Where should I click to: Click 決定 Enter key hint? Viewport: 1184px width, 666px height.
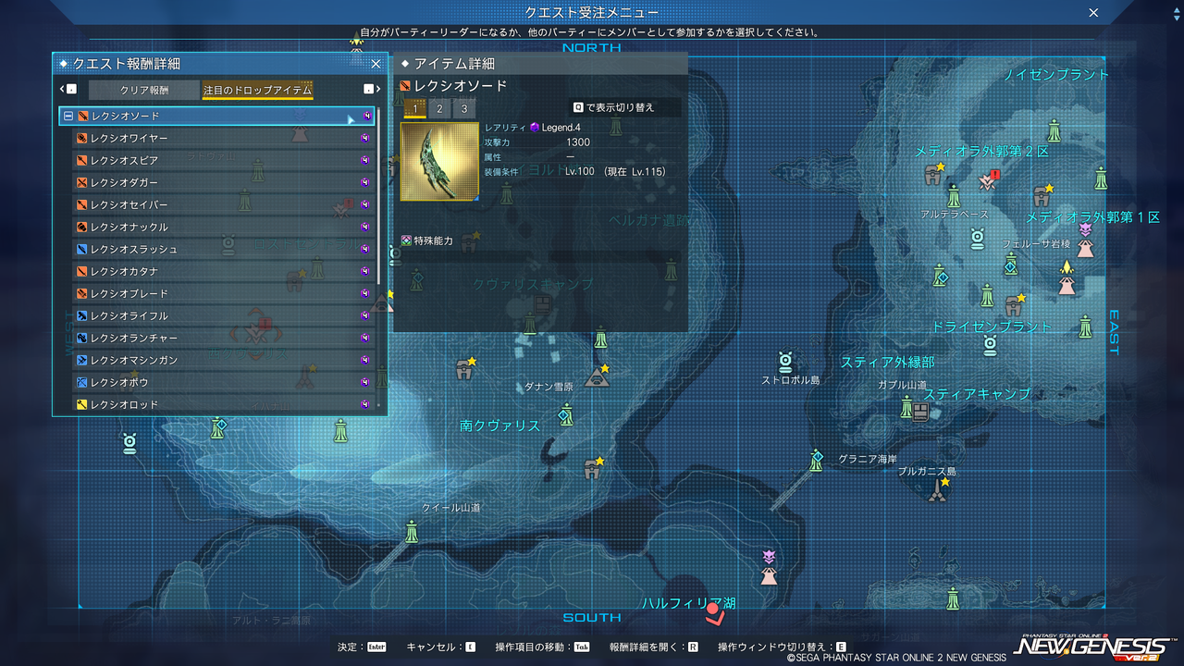pyautogui.click(x=362, y=647)
